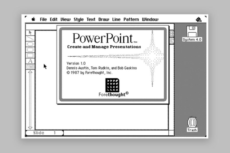Screen dimensions: 230x153
Task: Open the Window menu
Action: [150, 19]
